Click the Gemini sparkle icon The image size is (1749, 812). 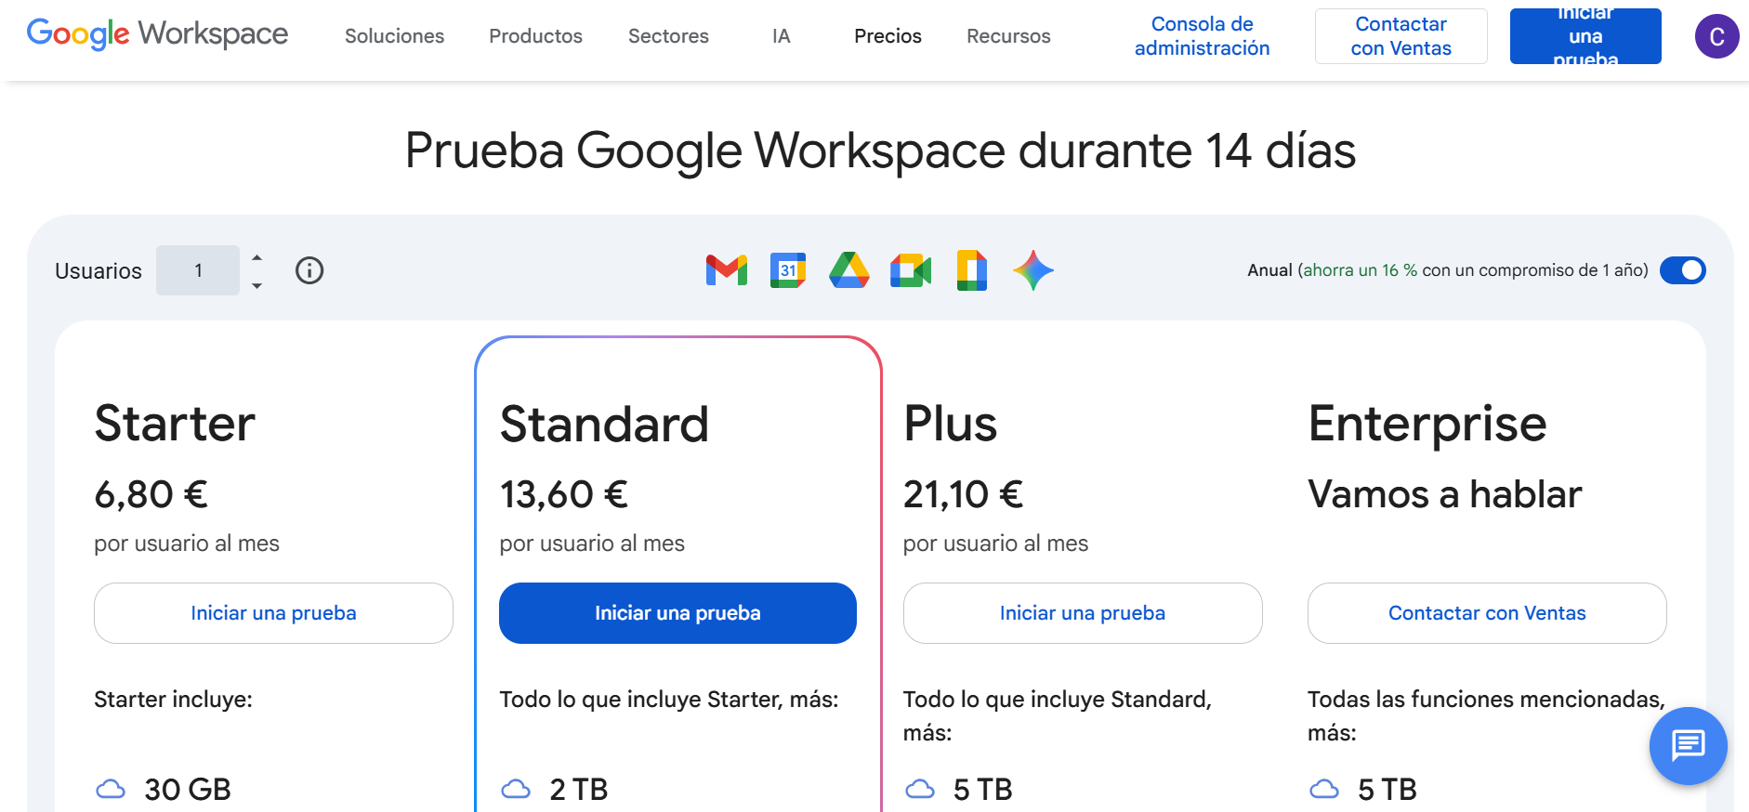point(1032,270)
